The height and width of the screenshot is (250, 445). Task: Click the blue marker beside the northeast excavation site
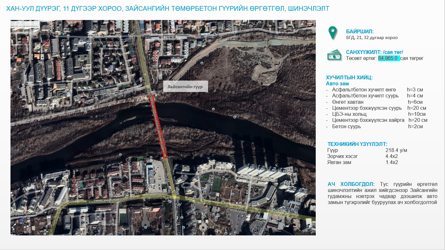click(260, 63)
